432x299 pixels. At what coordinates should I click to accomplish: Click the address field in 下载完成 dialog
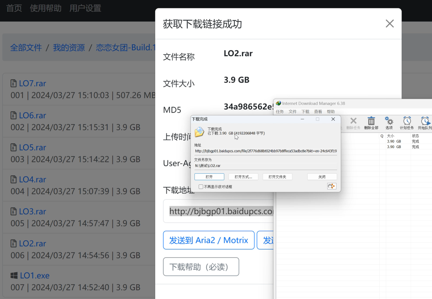266,151
